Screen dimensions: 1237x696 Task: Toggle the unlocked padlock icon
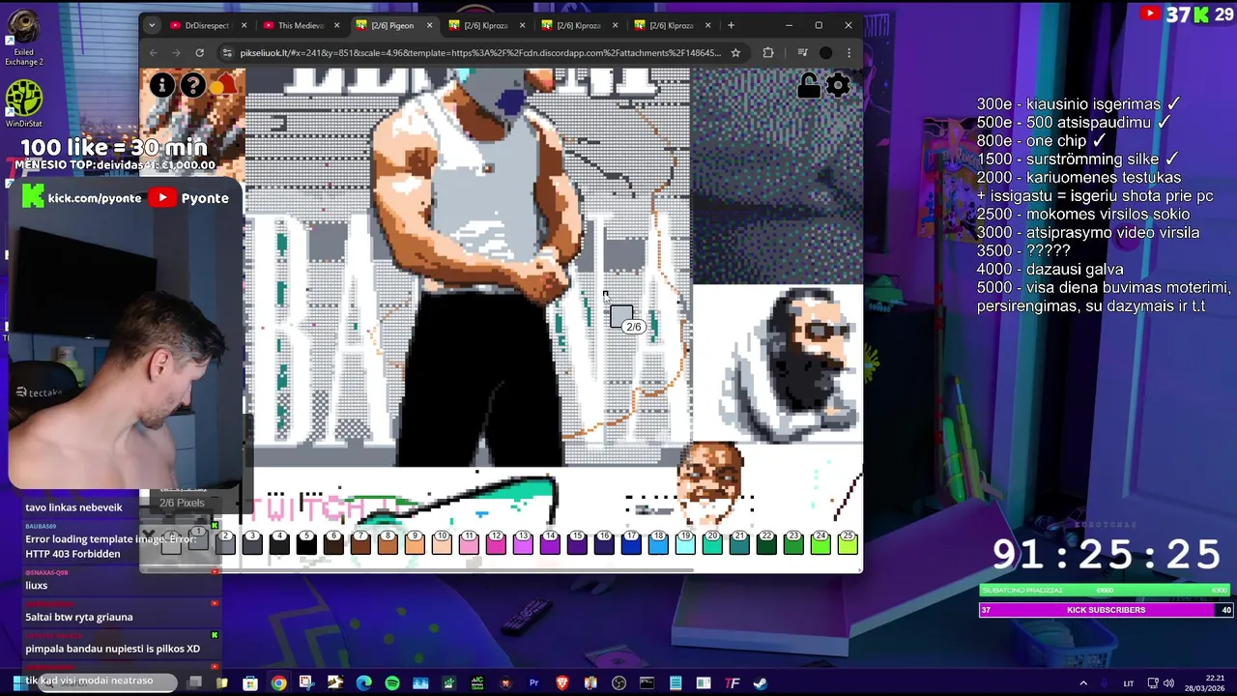(809, 85)
